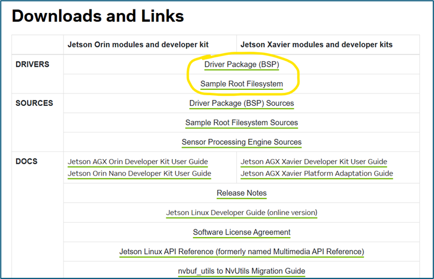This screenshot has height=279, width=434.
Task: Open Jetson Orin Nano Developer Kit User Guide
Action: (140, 173)
